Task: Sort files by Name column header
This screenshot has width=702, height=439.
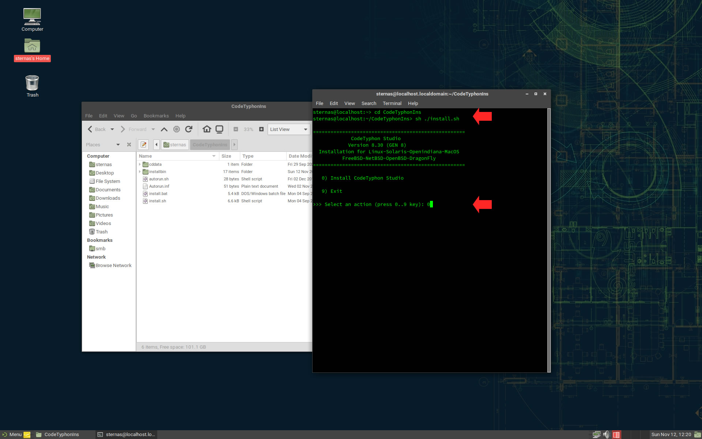Action: pyautogui.click(x=178, y=156)
